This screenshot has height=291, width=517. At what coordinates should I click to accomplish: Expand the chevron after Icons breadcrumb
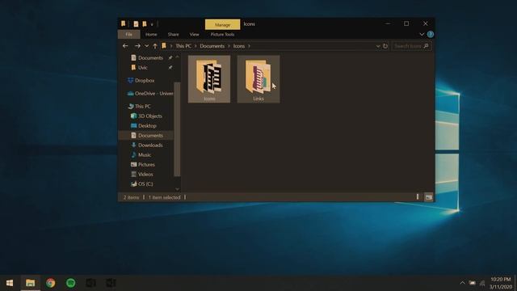tap(250, 46)
